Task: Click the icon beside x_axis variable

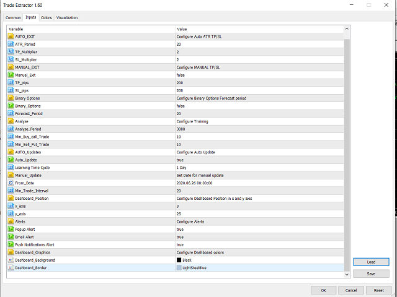Action: click(x=11, y=206)
